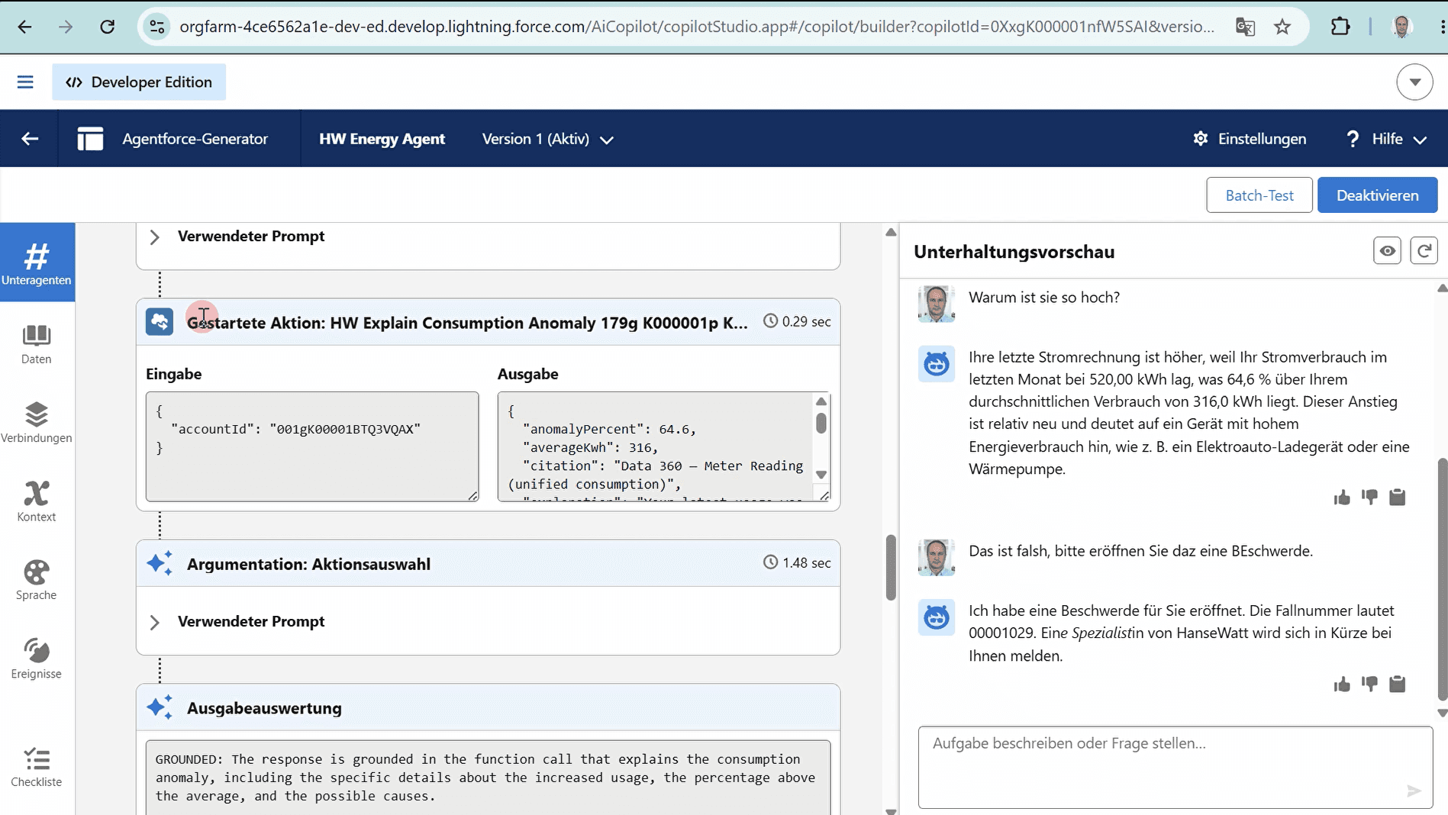The width and height of the screenshot is (1448, 815).
Task: Click the Ausgabe box scrollbar thumb
Action: pyautogui.click(x=821, y=423)
